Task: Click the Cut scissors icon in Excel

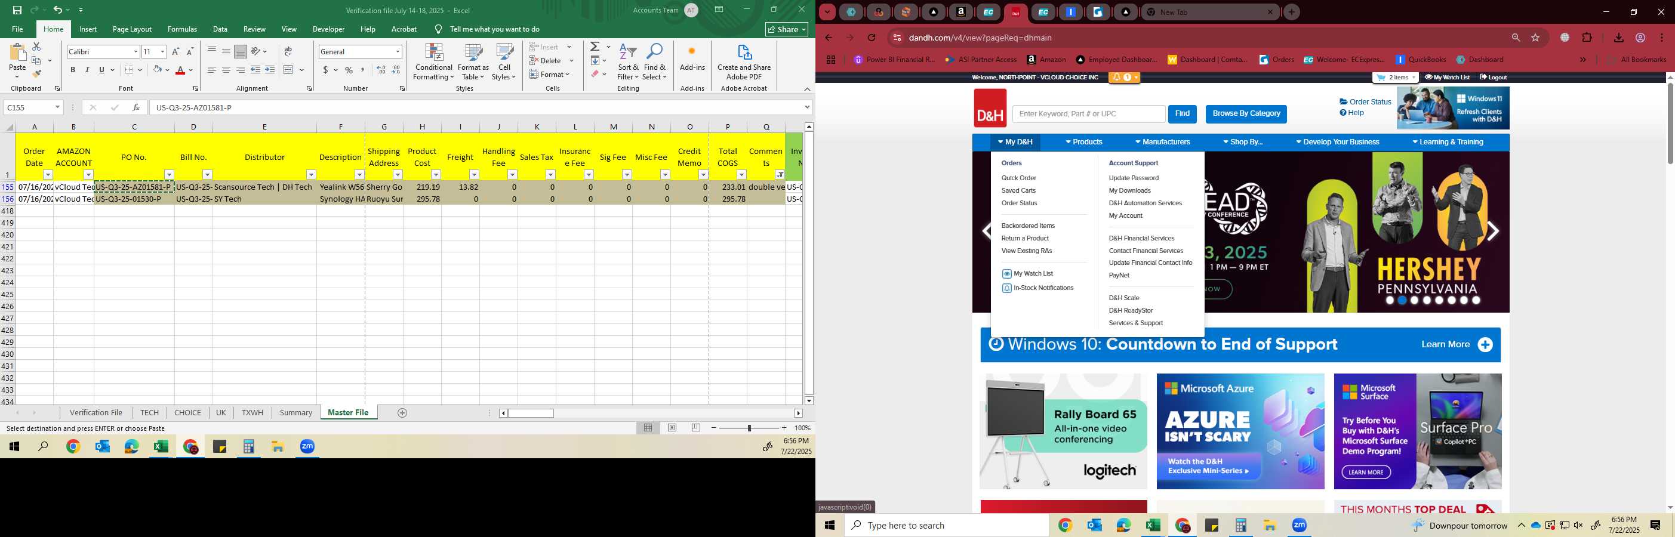Action: coord(36,46)
